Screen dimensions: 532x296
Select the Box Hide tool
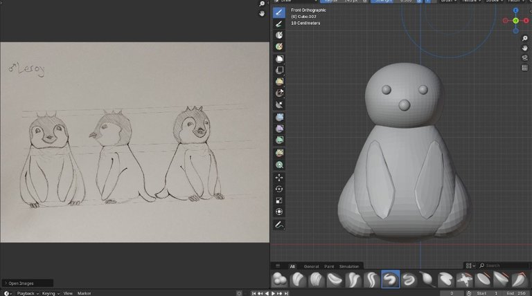[279, 70]
